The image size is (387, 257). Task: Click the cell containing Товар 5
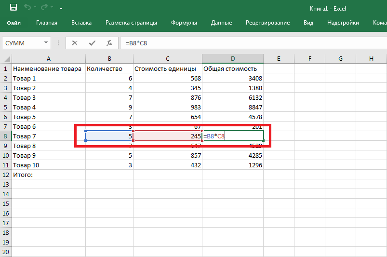(x=48, y=117)
